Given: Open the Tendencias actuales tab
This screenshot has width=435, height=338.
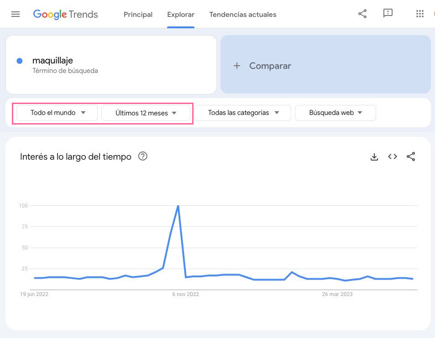Looking at the screenshot, I should pos(242,14).
